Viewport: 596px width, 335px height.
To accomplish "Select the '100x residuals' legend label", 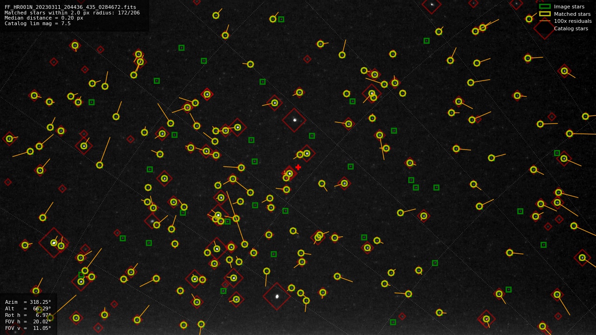I will [x=573, y=21].
